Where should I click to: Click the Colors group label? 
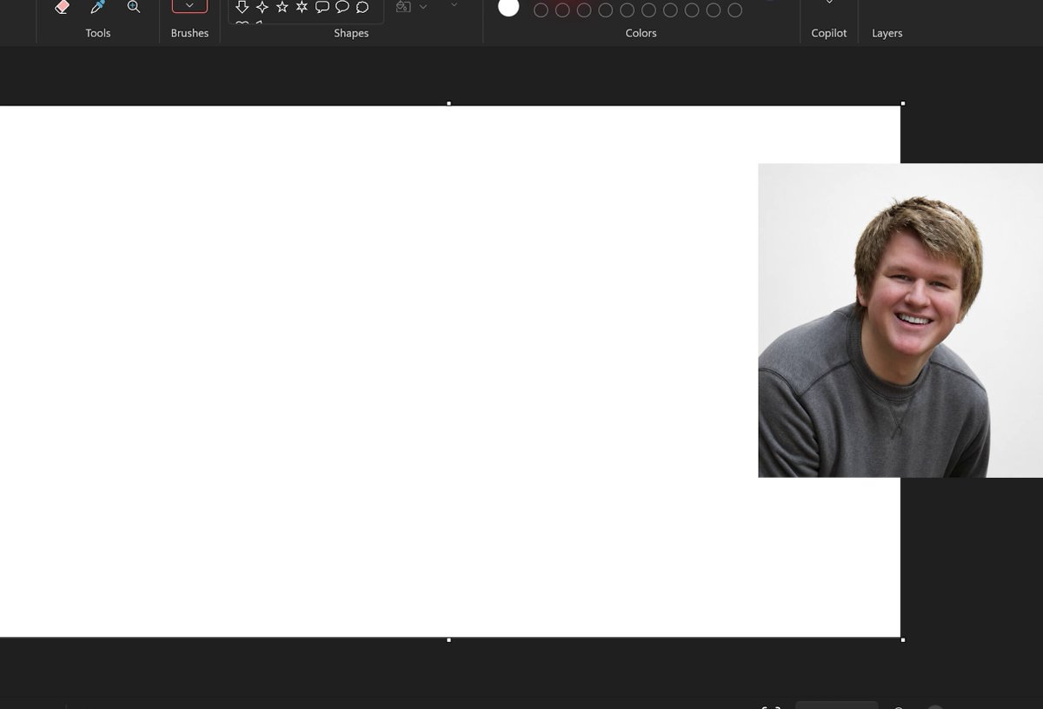point(641,33)
